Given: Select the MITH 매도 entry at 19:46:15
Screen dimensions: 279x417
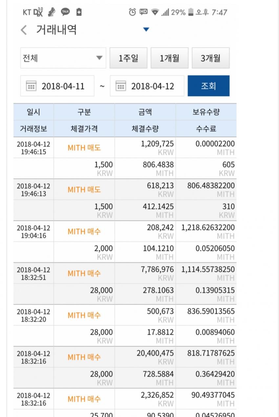Looking at the screenshot, I should (84, 148).
